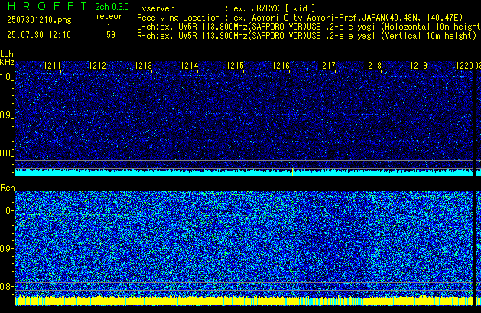
Task: Click time marker 1212
Action: [x=98, y=66]
